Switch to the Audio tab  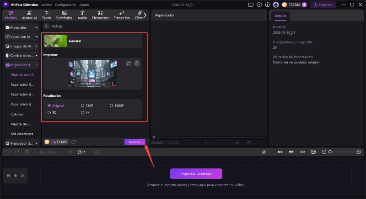(x=82, y=15)
